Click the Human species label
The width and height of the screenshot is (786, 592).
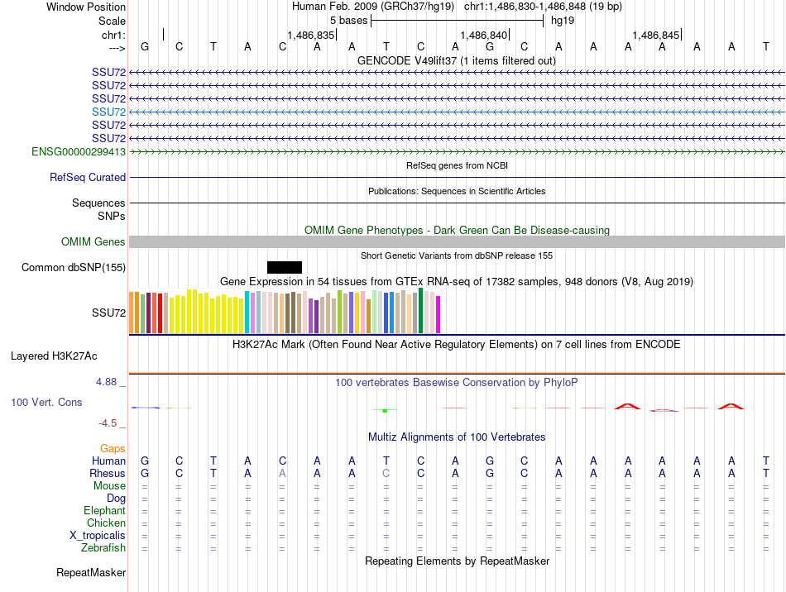[x=108, y=461]
